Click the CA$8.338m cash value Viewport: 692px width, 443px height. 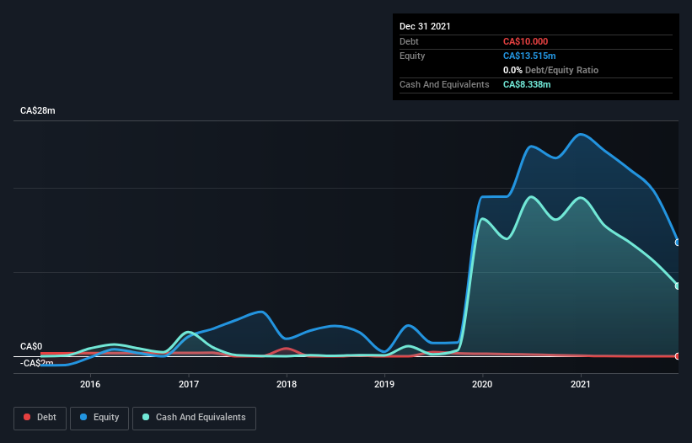pos(527,84)
